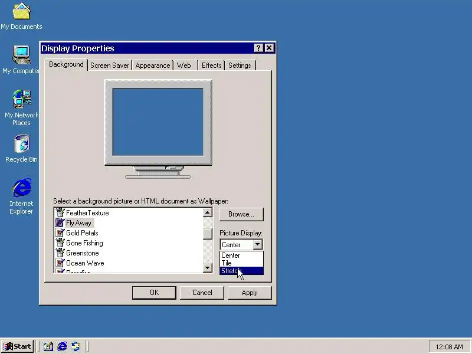Click the Ocean Wave wallpaper file icon
Image resolution: width=472 pixels, height=354 pixels.
[60, 263]
